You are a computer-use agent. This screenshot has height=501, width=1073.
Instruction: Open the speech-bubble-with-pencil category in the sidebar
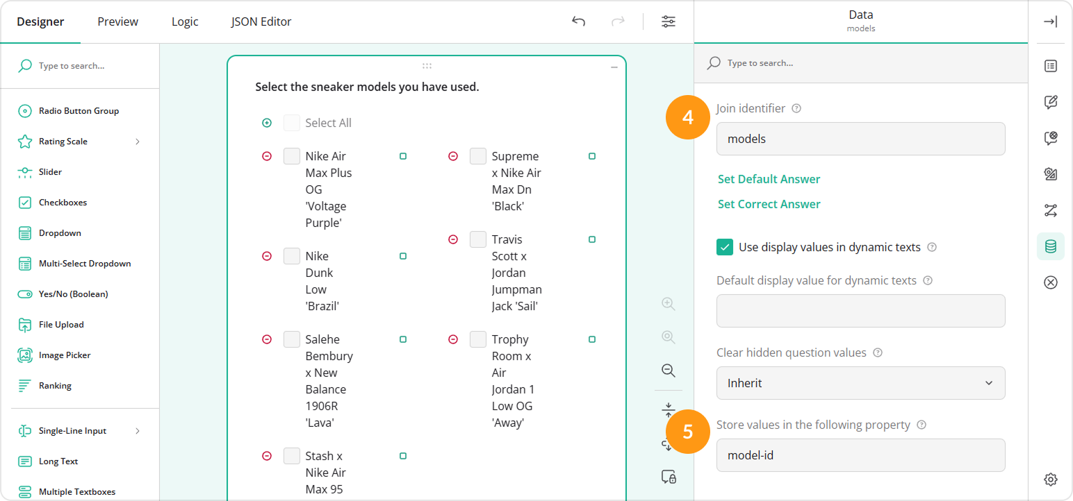1051,103
